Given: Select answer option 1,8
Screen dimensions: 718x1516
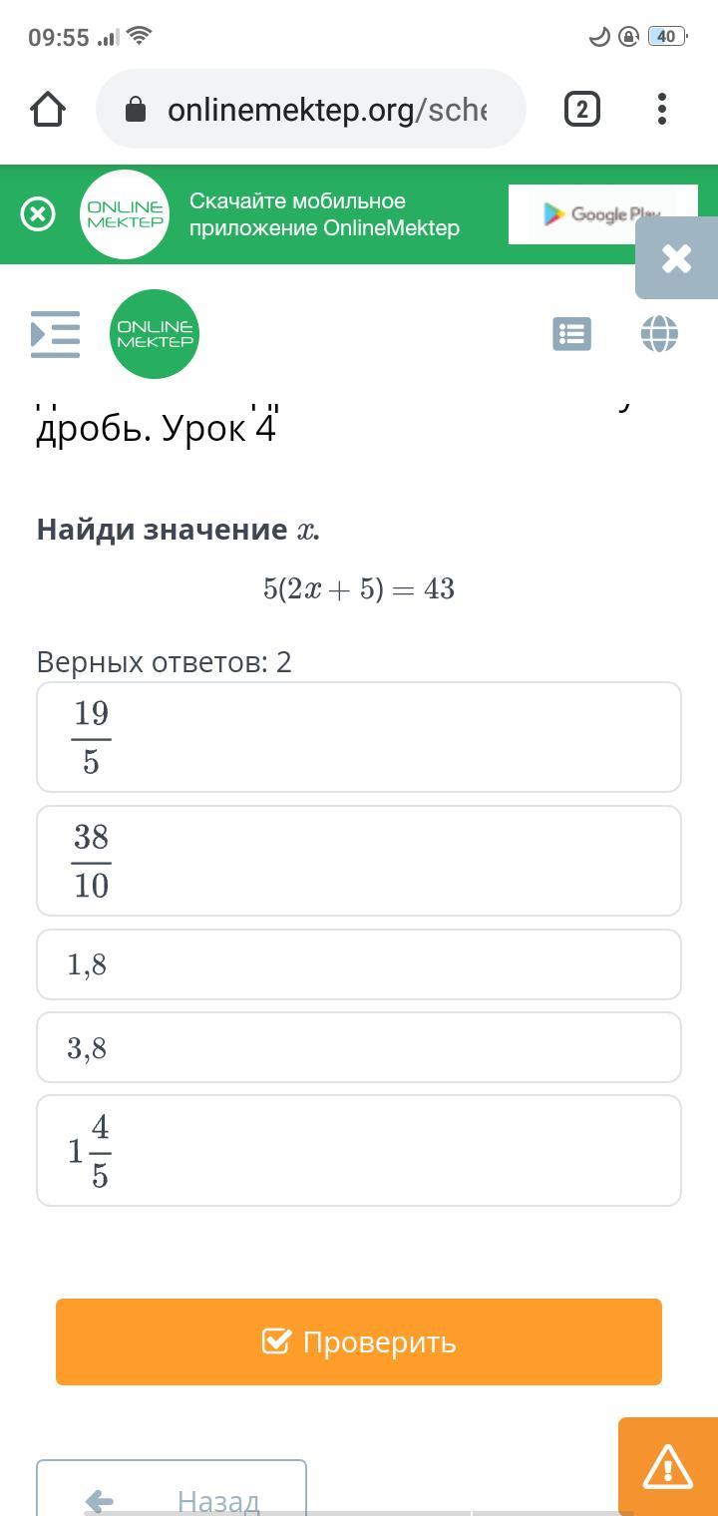Looking at the screenshot, I should 359,964.
